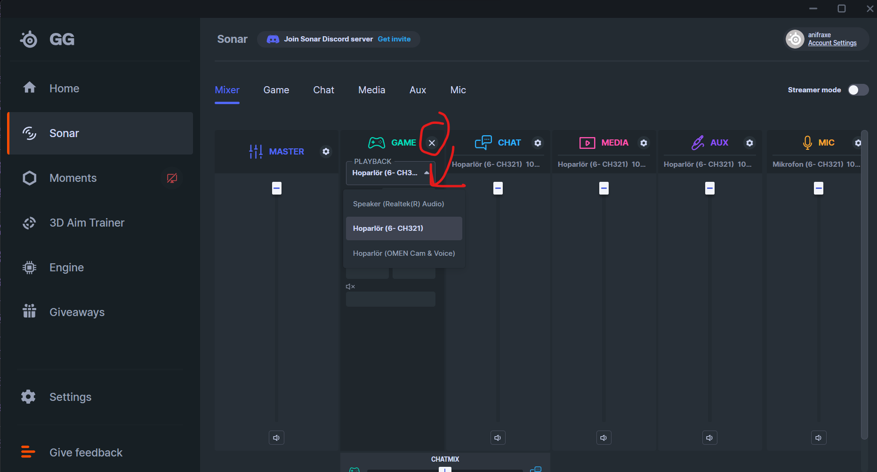Click the Mic volume slider handle
The width and height of the screenshot is (877, 472).
click(x=819, y=188)
